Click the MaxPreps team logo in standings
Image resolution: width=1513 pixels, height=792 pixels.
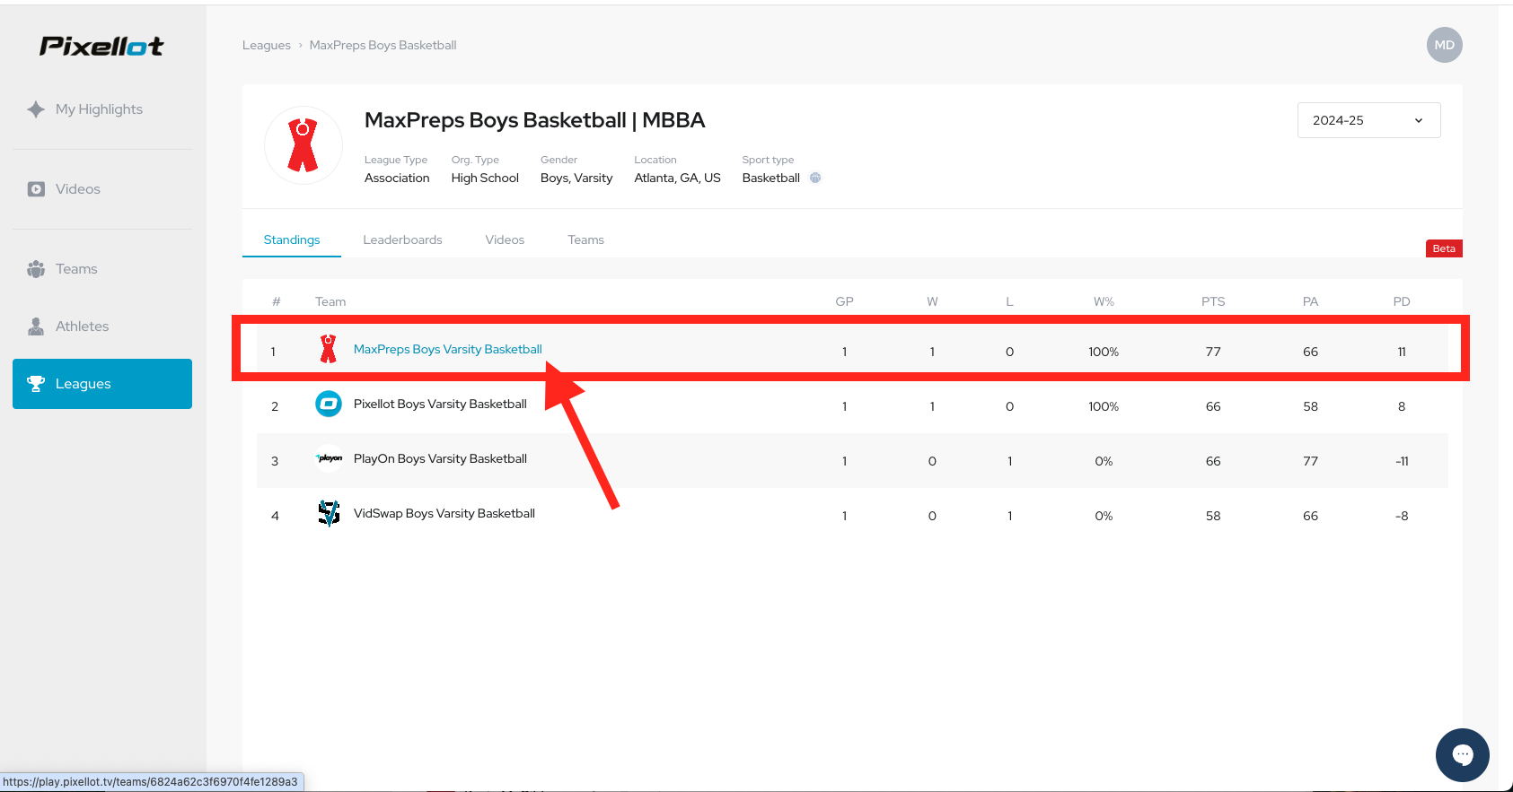click(329, 349)
